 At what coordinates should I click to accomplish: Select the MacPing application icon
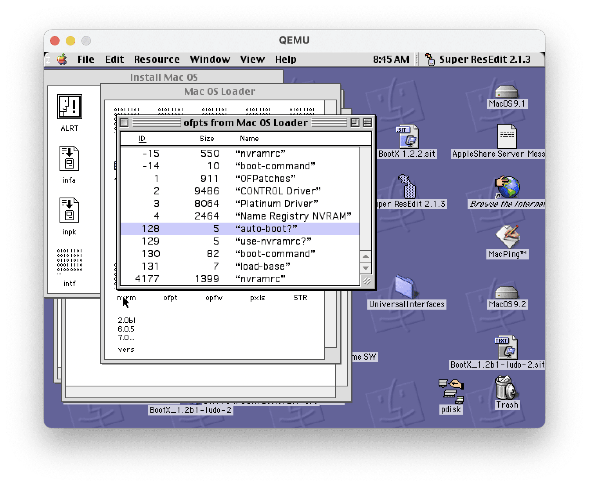point(508,236)
